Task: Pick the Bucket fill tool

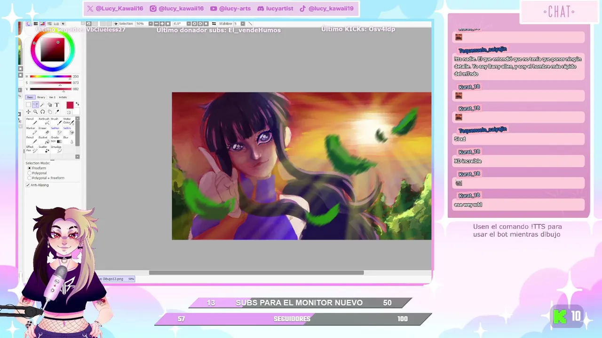Action: click(x=44, y=140)
